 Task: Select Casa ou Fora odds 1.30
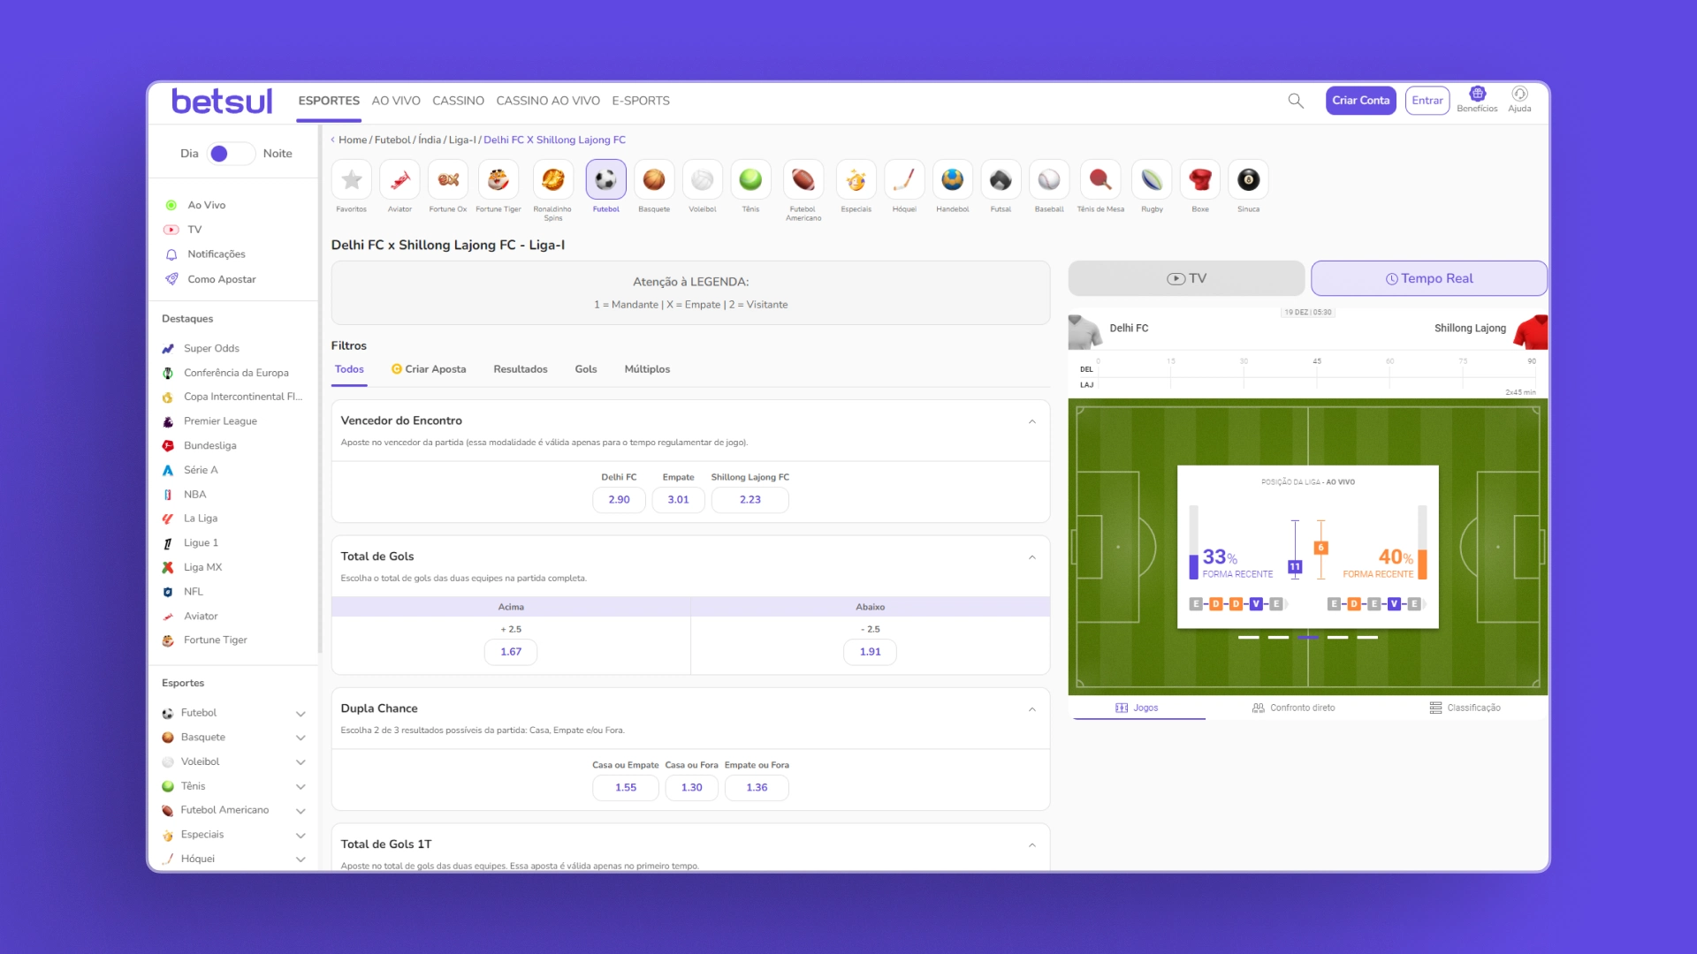(x=691, y=788)
